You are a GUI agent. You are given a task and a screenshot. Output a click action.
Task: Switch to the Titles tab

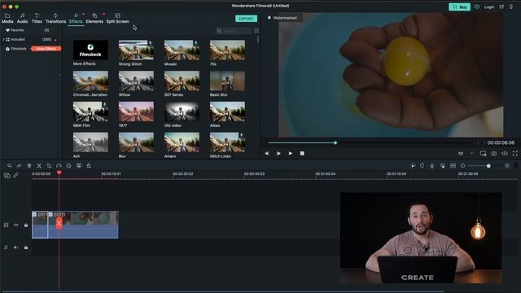pos(37,18)
